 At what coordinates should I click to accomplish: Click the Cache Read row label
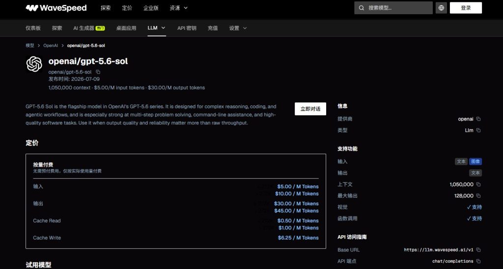click(x=47, y=220)
